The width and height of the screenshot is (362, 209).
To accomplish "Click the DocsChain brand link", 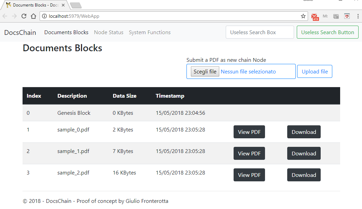I will click(x=20, y=32).
